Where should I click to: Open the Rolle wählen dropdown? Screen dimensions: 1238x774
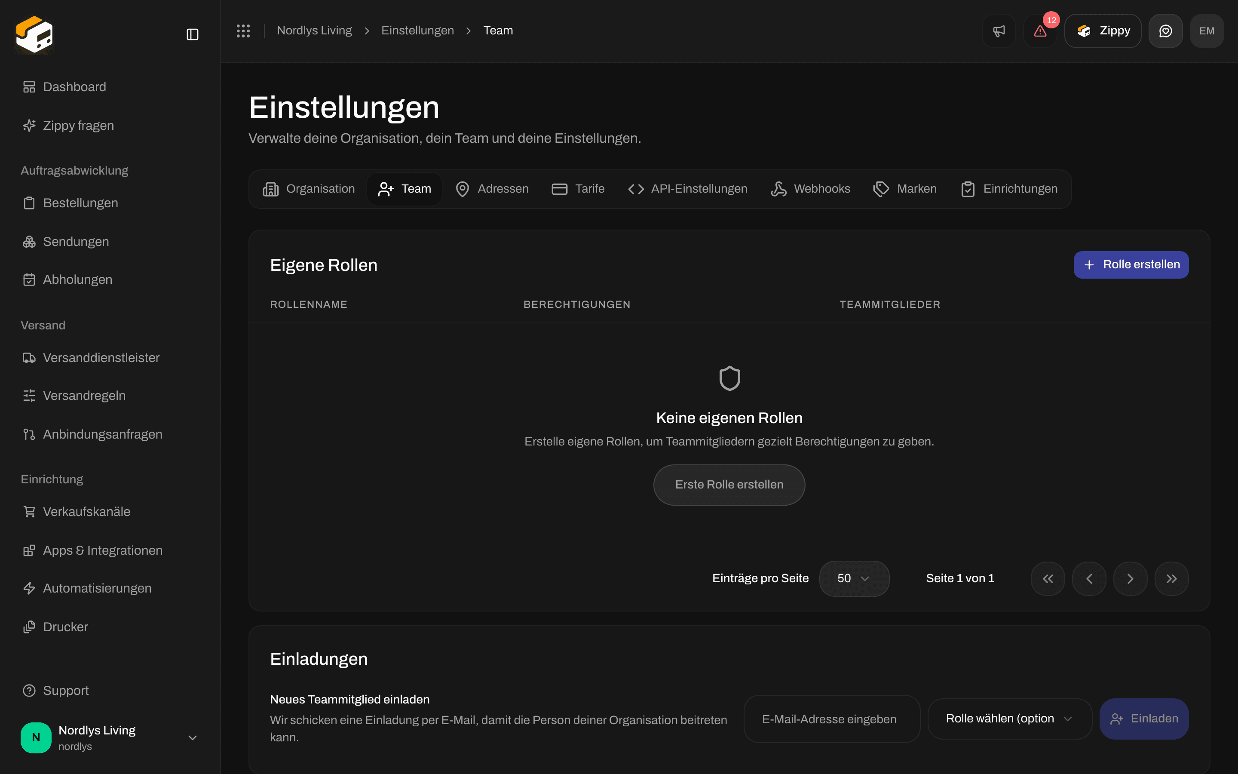click(x=1010, y=719)
